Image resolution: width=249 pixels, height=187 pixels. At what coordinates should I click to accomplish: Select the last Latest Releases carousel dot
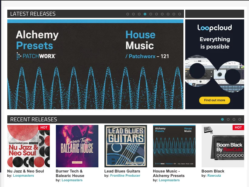[x=179, y=14]
